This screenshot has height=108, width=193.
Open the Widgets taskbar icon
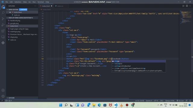click(x=77, y=105)
